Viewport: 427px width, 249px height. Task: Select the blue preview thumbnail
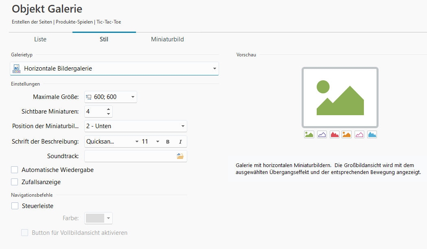click(372, 135)
